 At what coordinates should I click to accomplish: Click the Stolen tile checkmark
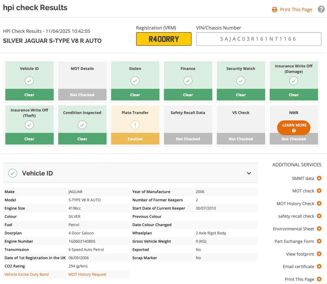tap(135, 81)
